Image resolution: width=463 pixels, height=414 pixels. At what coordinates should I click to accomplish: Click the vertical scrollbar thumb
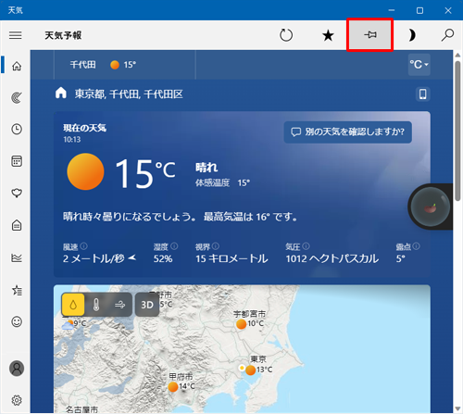point(457,131)
